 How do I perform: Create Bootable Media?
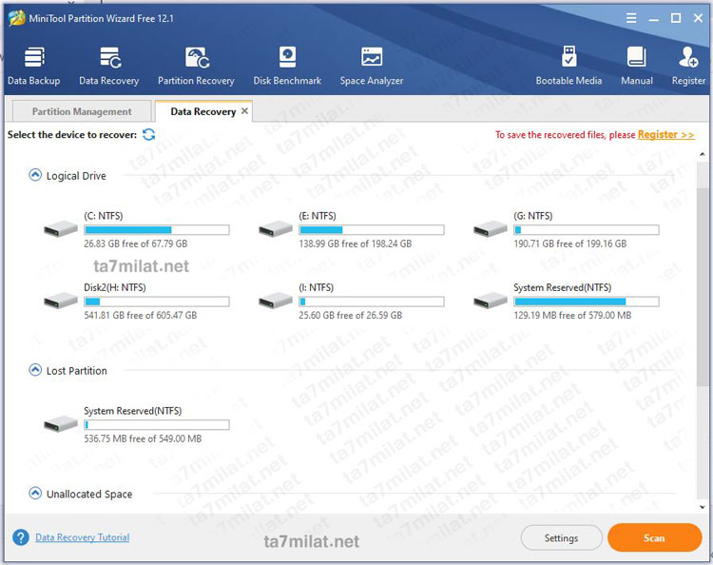[x=568, y=66]
